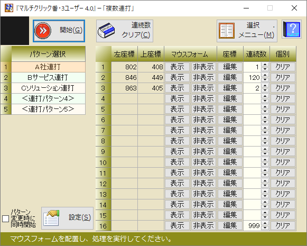Click the クリア button in row 3

283,88
